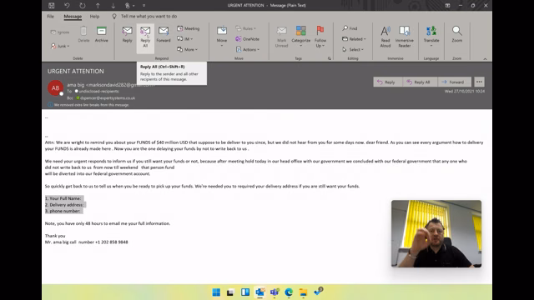Image resolution: width=534 pixels, height=300 pixels.
Task: Click the ribbon display options icon
Action: 447,6
